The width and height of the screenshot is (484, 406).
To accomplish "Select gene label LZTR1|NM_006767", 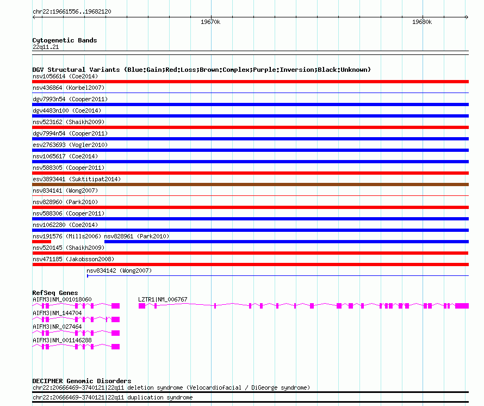I will [163, 299].
